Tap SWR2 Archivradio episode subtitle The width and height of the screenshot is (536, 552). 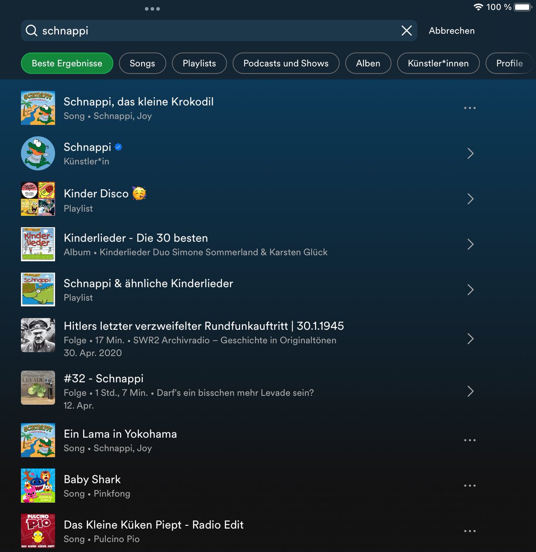click(x=200, y=340)
